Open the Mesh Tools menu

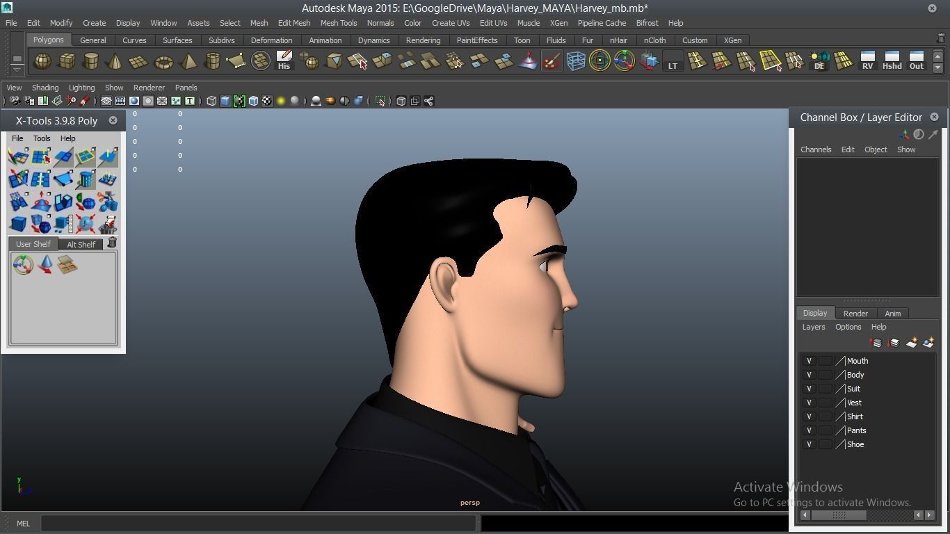point(339,23)
